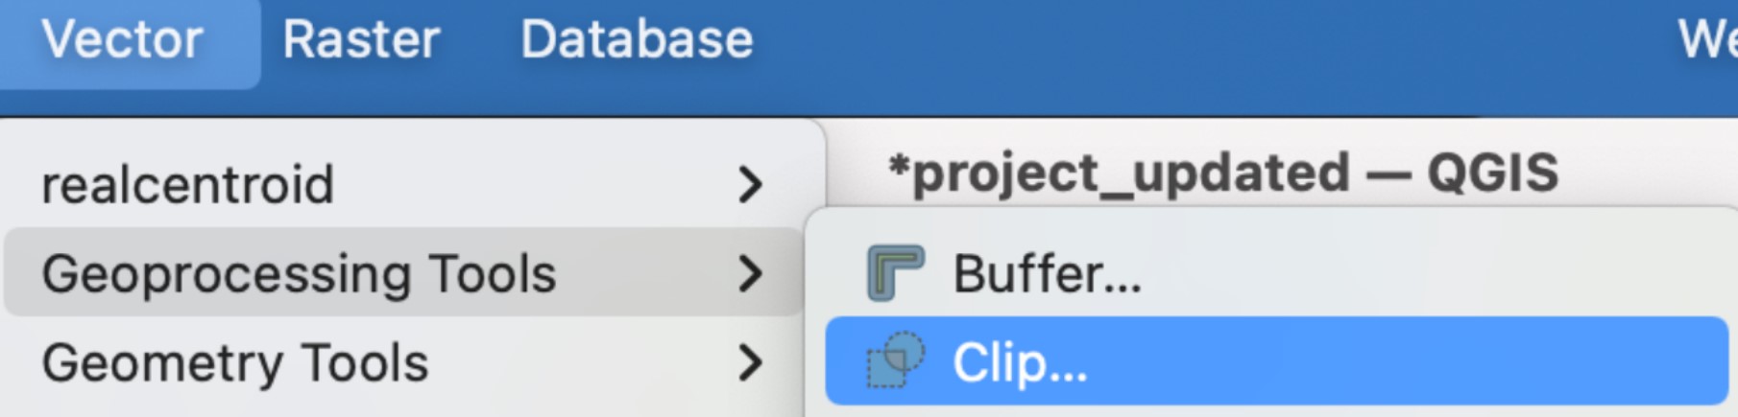Click the Geoprocessing Tools submenu chevron
The height and width of the screenshot is (417, 1738).
[x=750, y=273]
